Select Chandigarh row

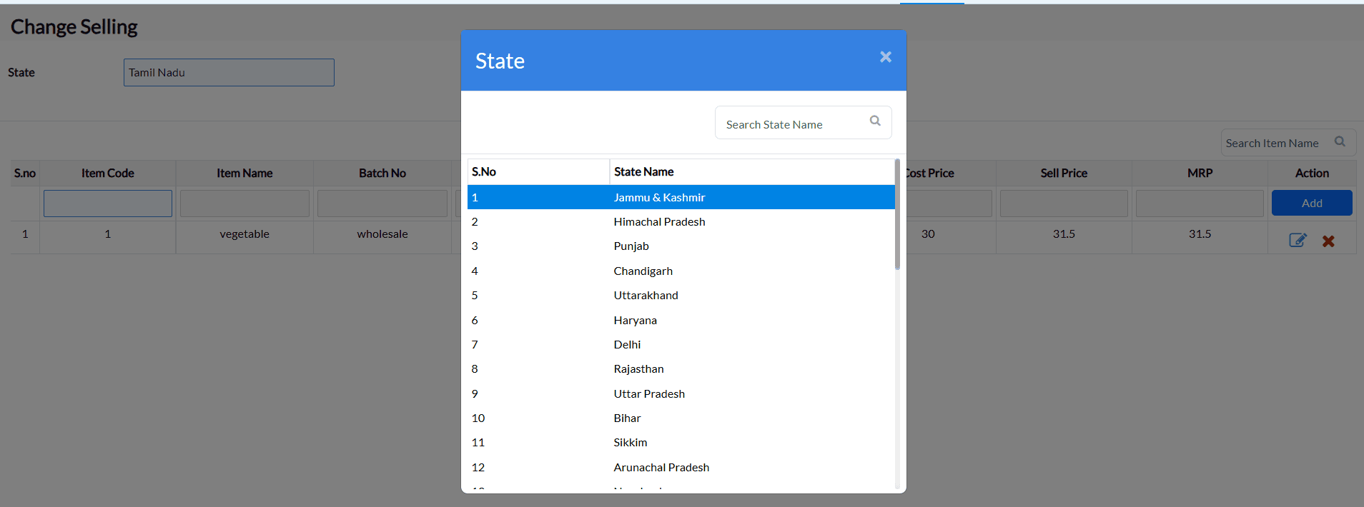tap(643, 271)
